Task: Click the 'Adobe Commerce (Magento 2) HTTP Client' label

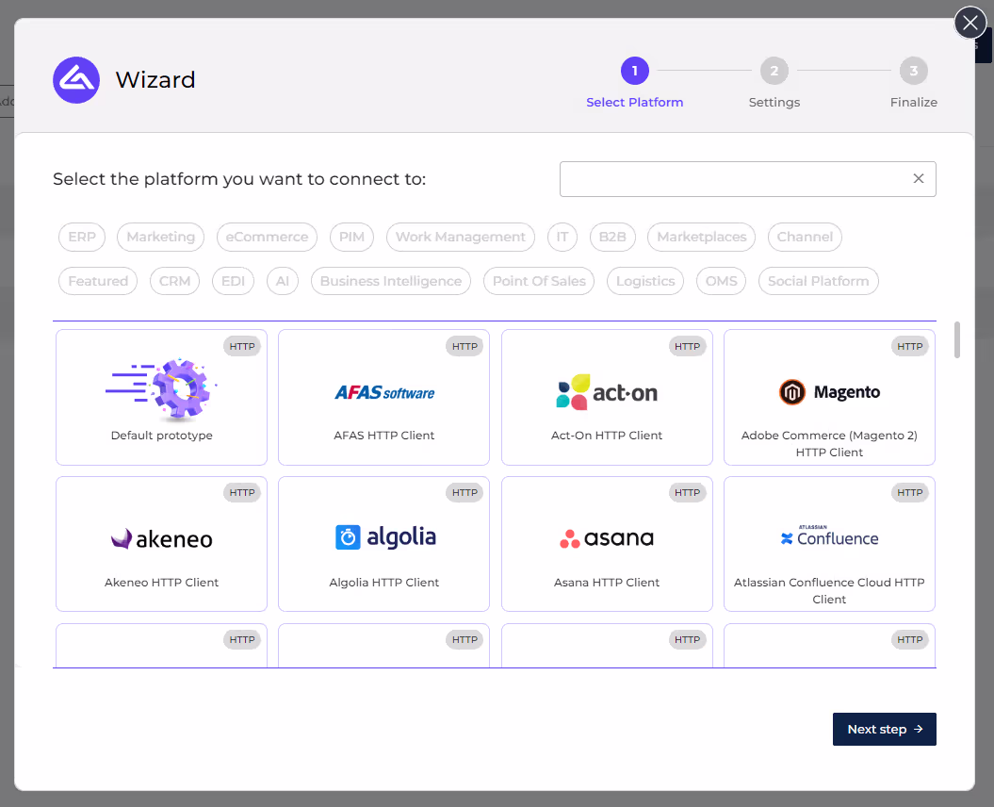Action: (x=829, y=443)
